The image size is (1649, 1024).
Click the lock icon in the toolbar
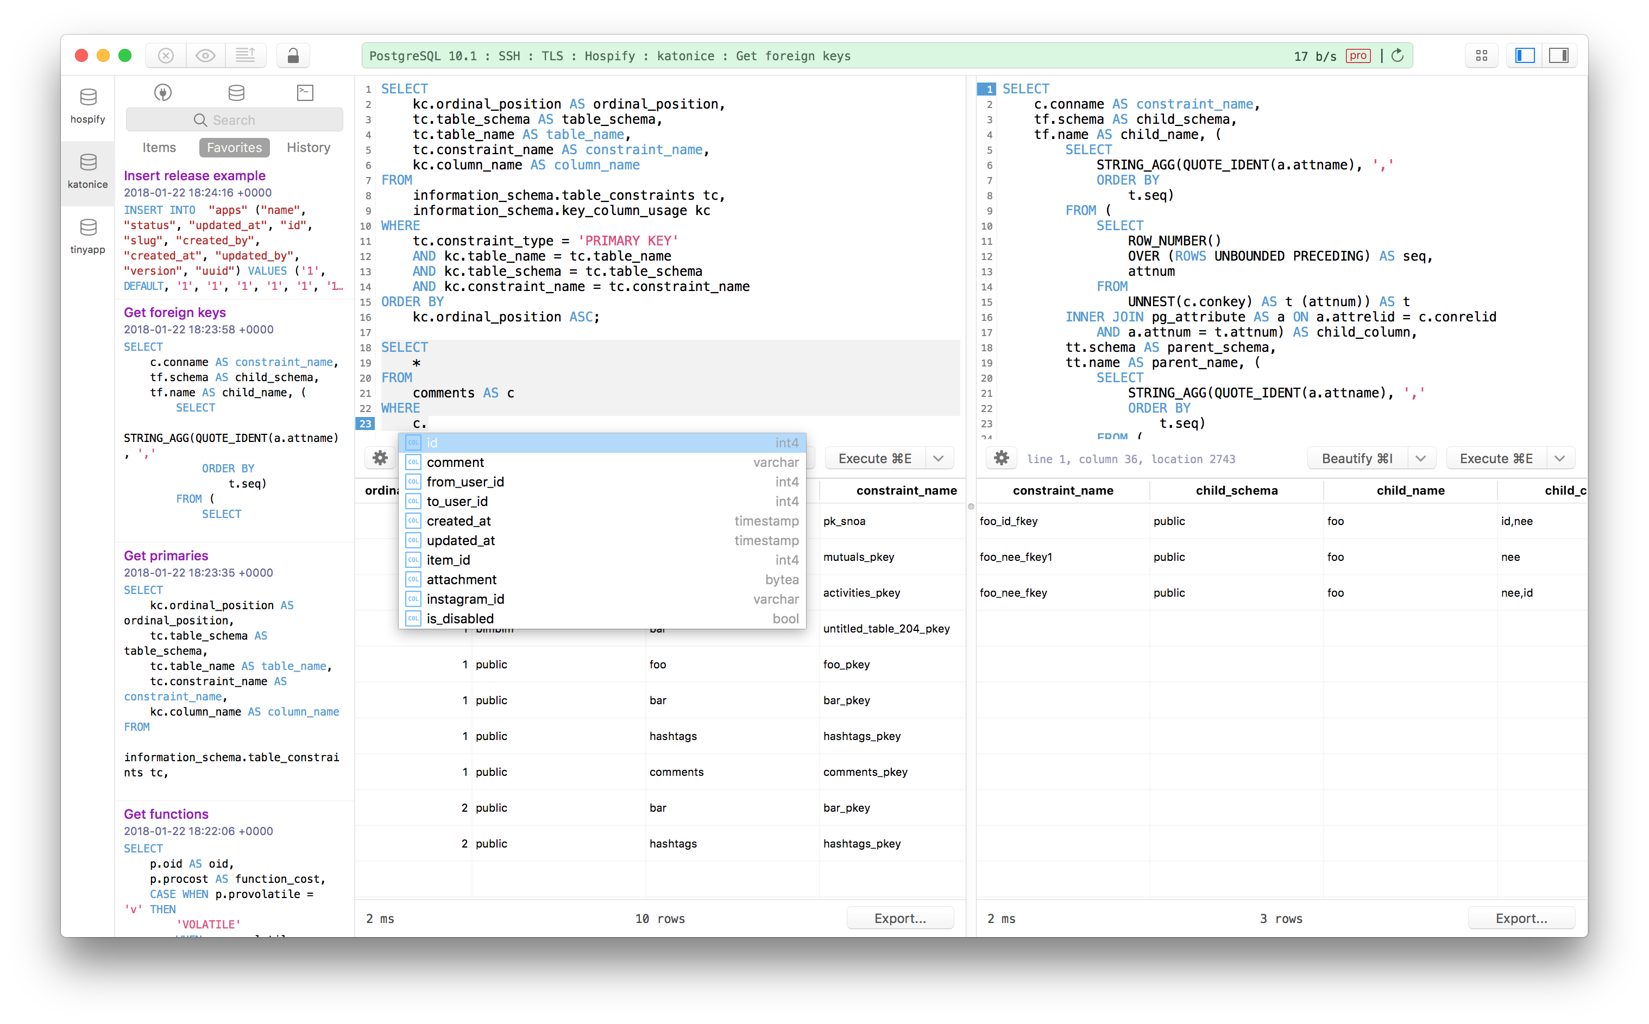(x=293, y=55)
